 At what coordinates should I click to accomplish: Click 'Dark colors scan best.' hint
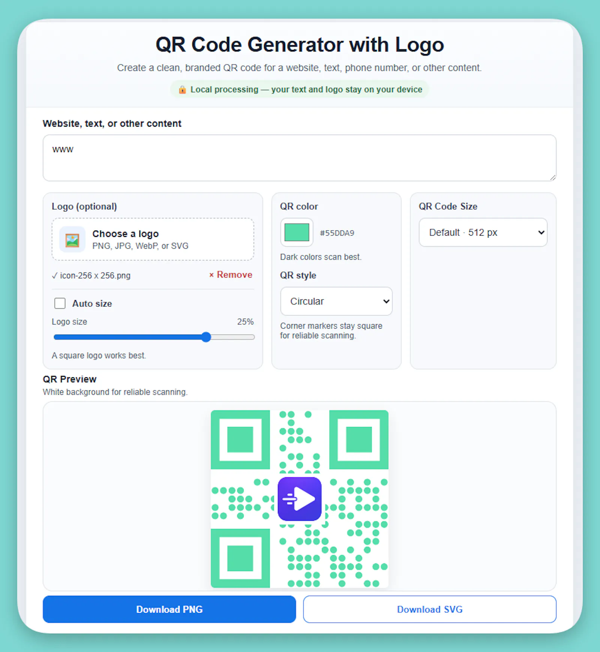click(x=321, y=257)
